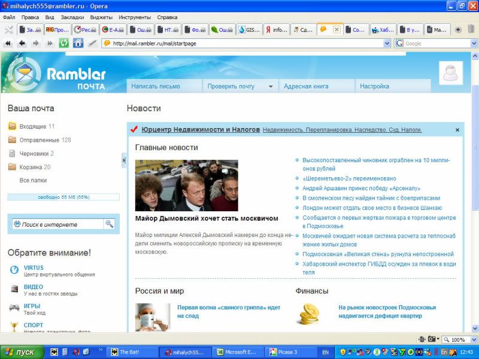Expand the taskbar quick launch chevron
The height and width of the screenshot is (359, 479).
[x=101, y=349]
